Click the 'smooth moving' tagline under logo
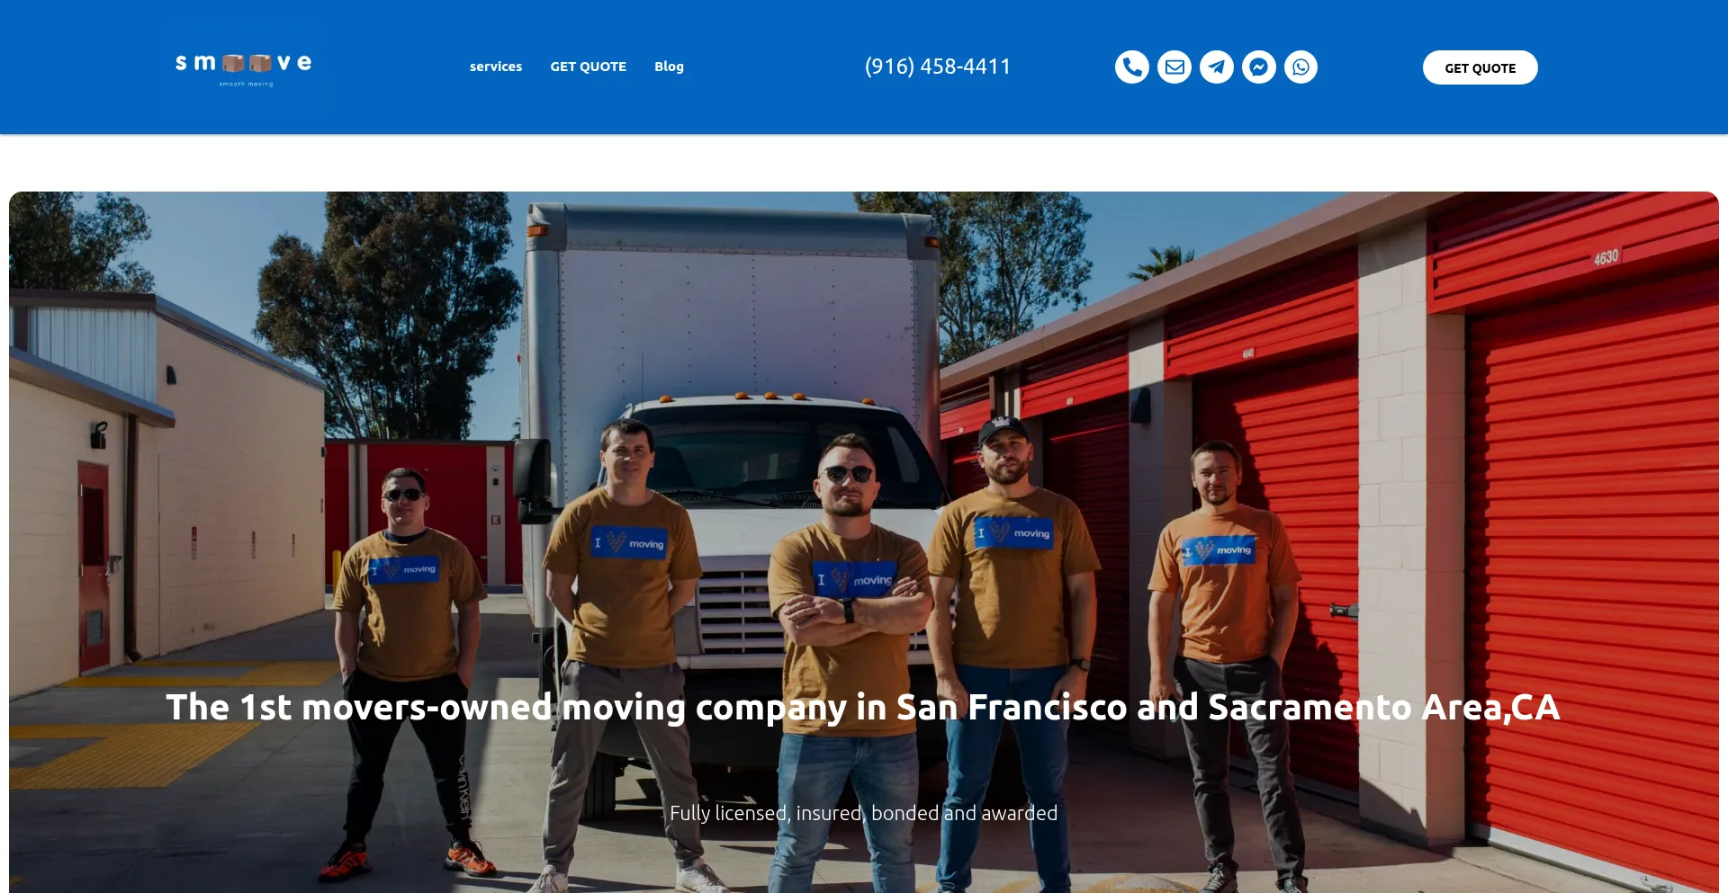Screen dimensions: 1728x893 [x=246, y=84]
